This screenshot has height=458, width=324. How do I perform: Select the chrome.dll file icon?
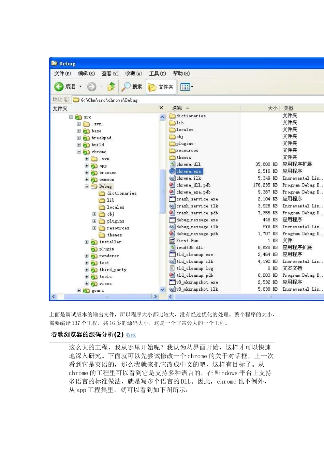click(173, 164)
